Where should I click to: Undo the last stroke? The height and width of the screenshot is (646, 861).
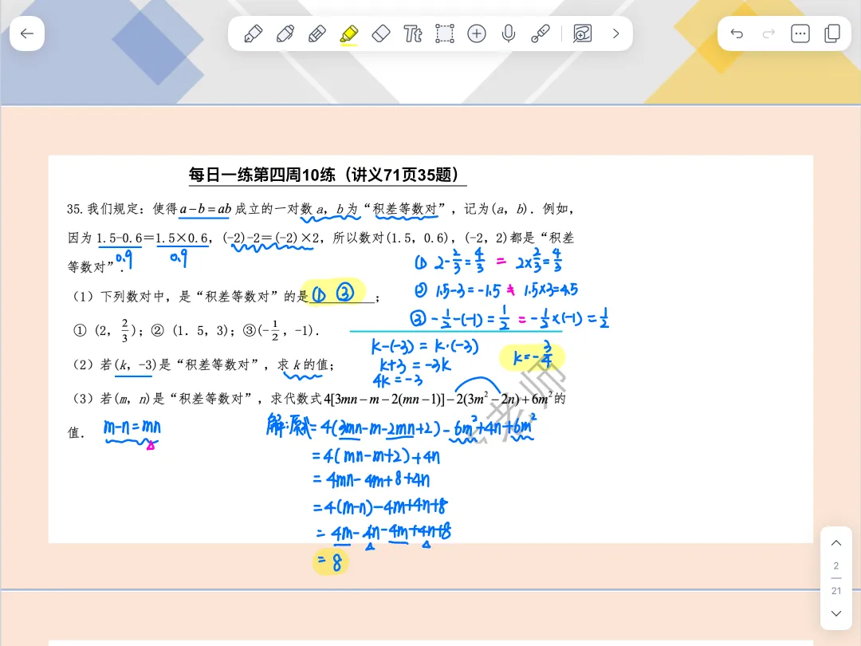coord(737,34)
